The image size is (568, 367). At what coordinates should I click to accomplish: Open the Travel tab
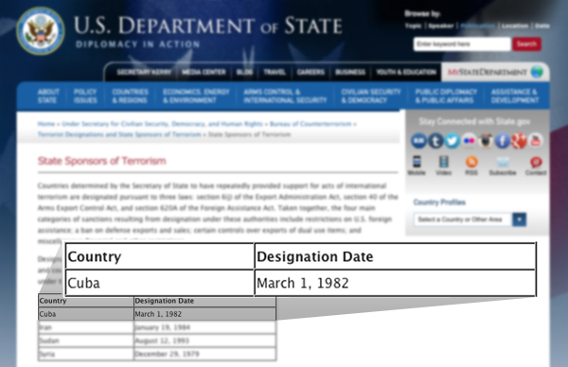click(275, 72)
